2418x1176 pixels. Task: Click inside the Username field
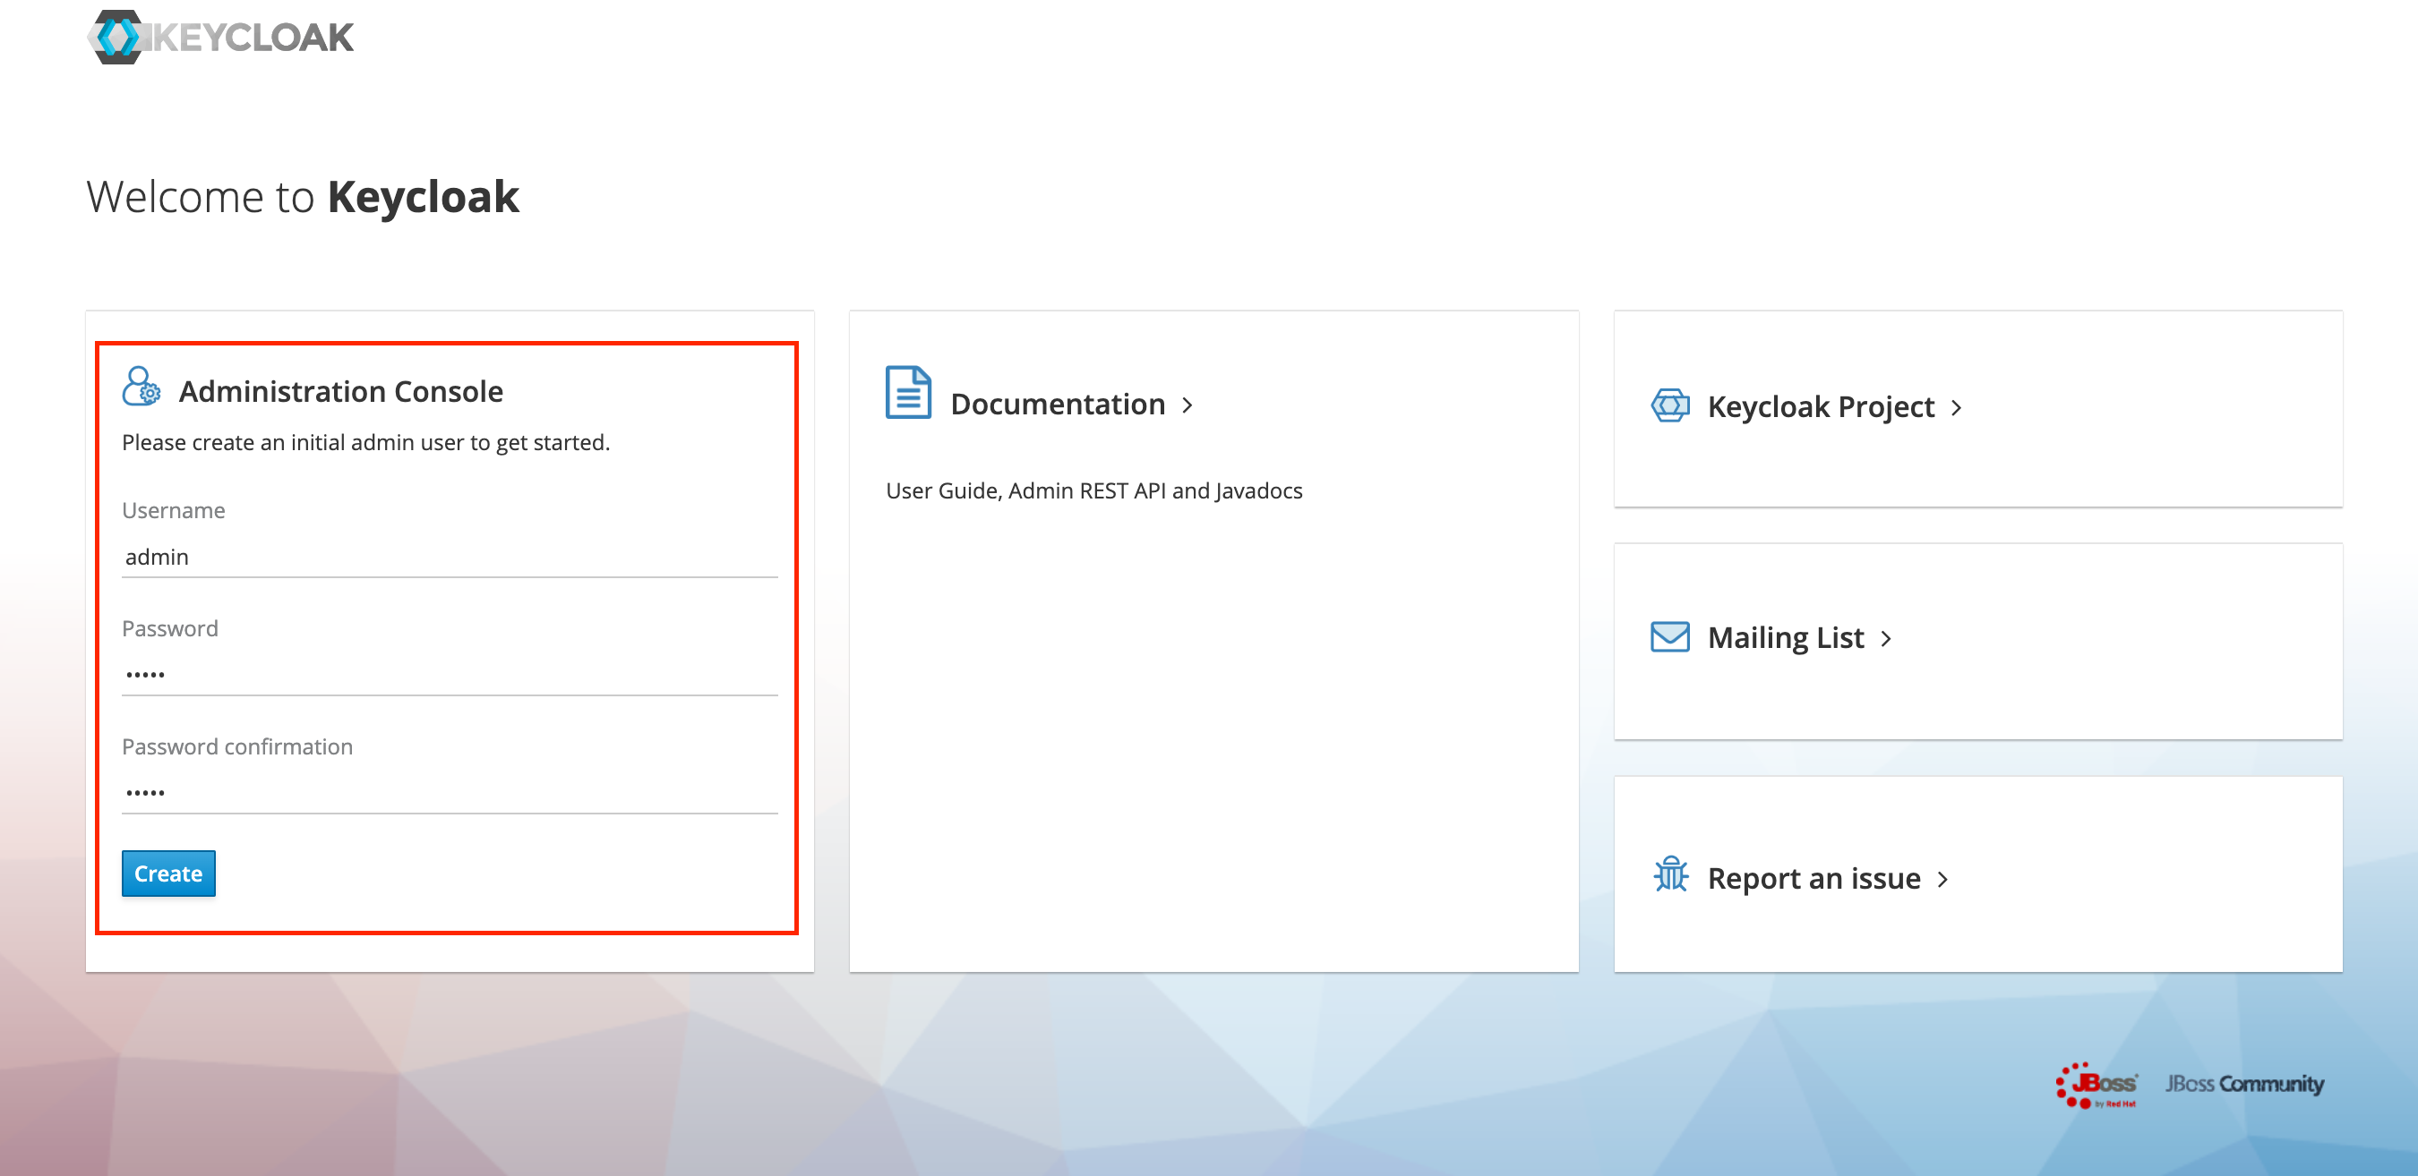[449, 555]
